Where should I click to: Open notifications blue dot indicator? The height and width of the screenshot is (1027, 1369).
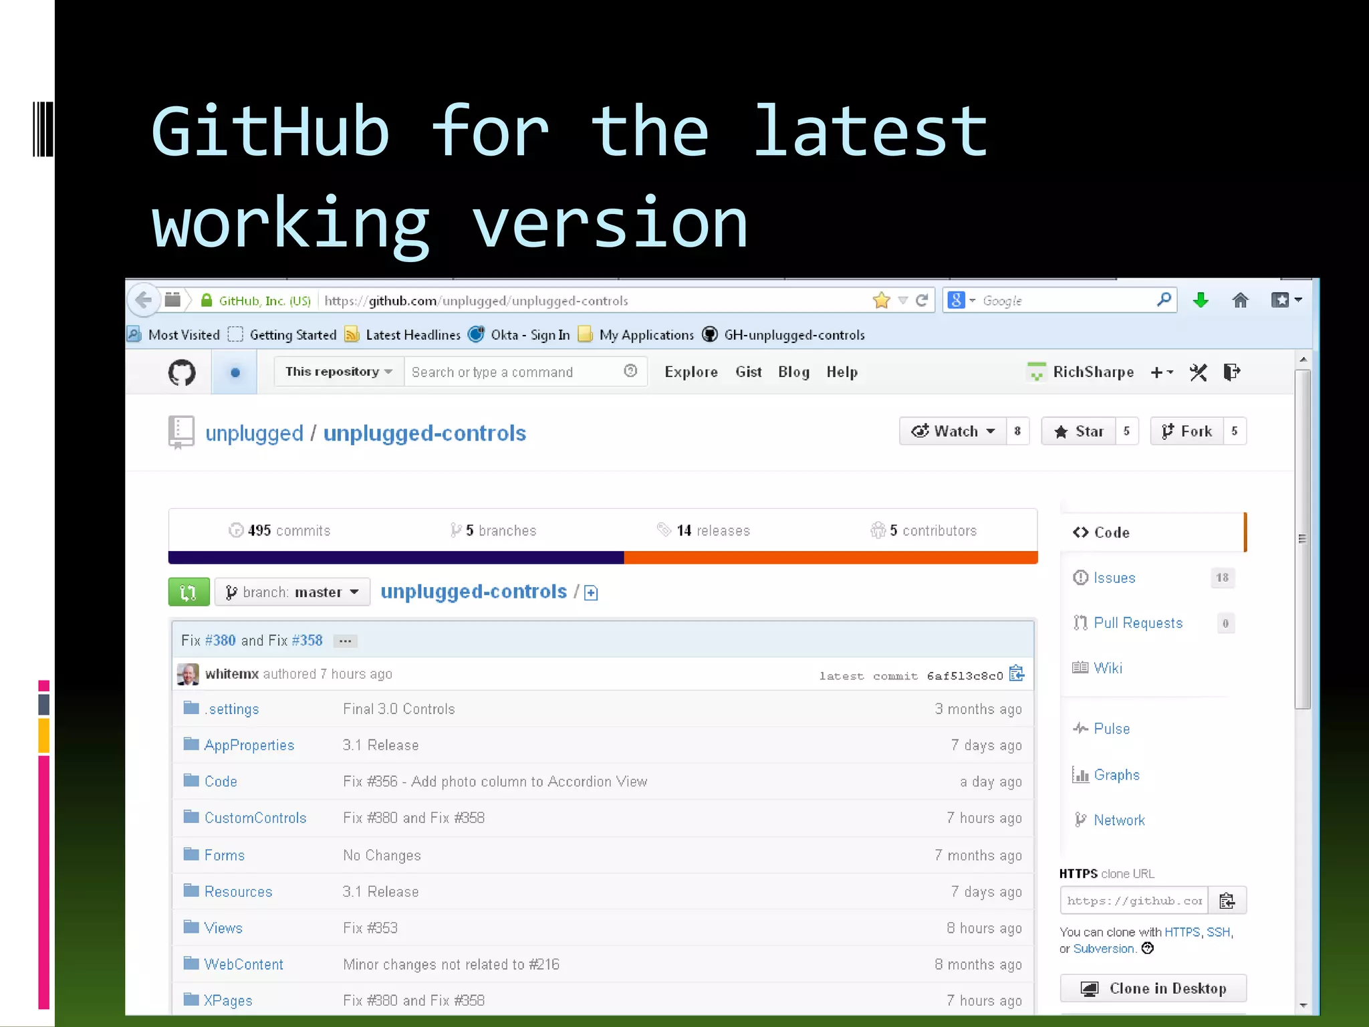(x=235, y=372)
